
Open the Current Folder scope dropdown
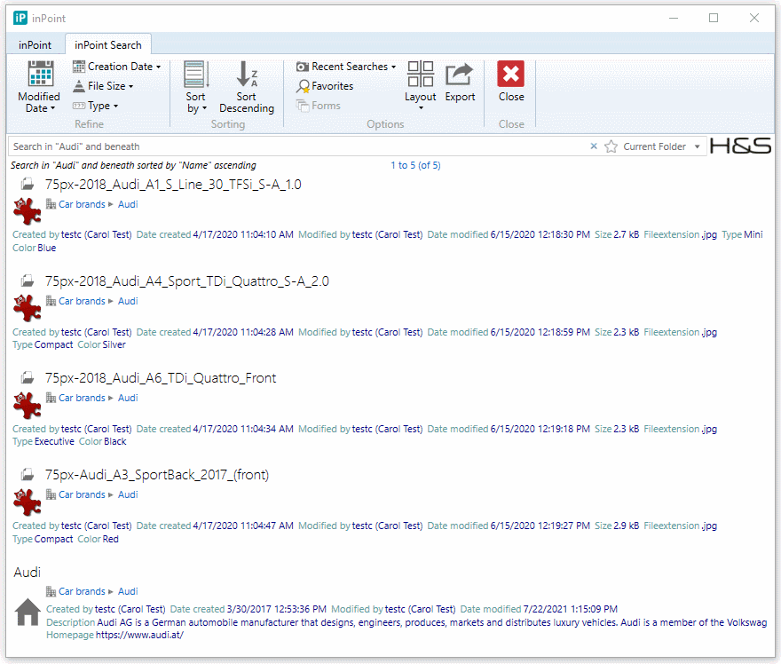point(661,146)
